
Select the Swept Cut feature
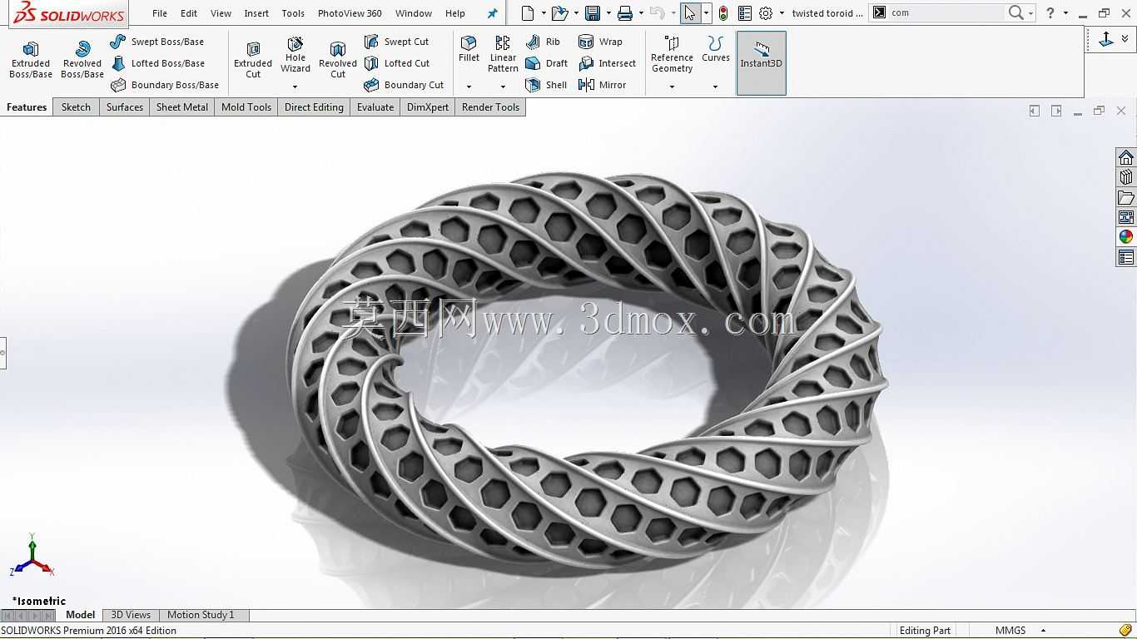coord(397,42)
